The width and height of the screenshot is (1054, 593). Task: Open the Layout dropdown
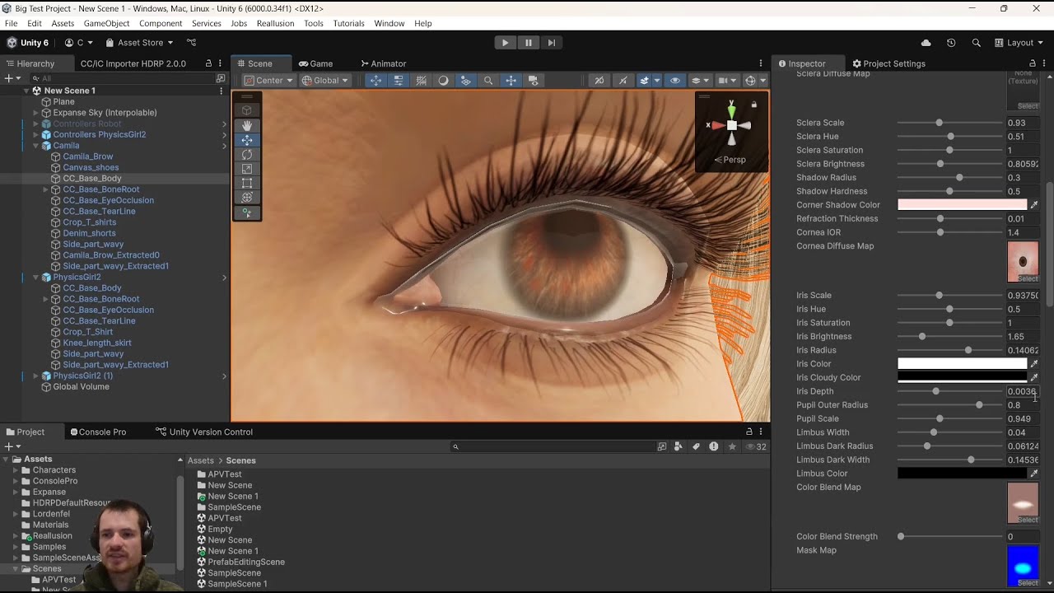(1019, 43)
